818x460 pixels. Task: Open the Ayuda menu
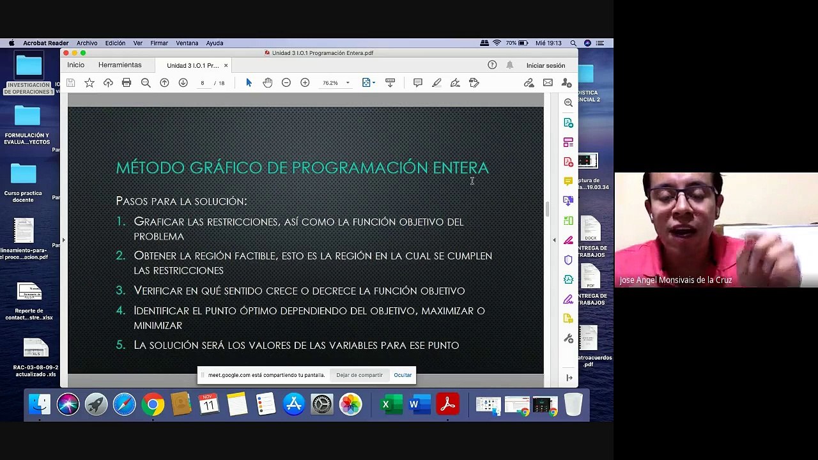click(x=215, y=43)
